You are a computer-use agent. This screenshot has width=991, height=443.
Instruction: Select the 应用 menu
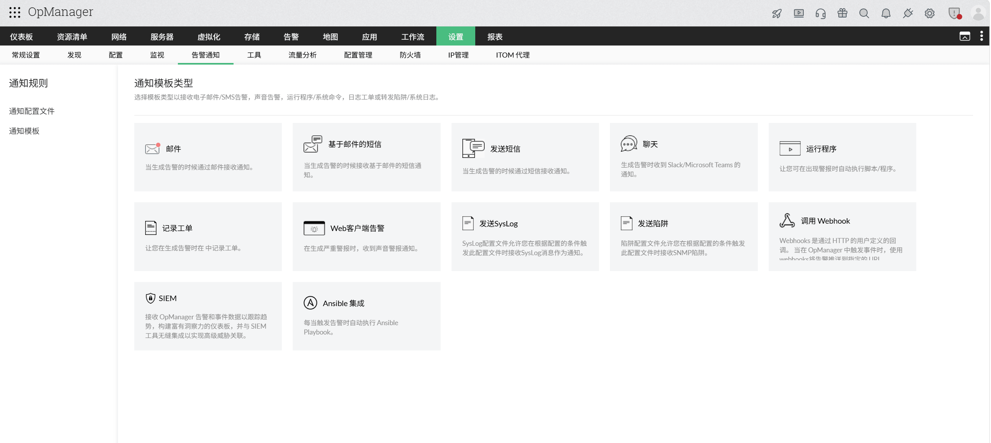[x=369, y=37]
